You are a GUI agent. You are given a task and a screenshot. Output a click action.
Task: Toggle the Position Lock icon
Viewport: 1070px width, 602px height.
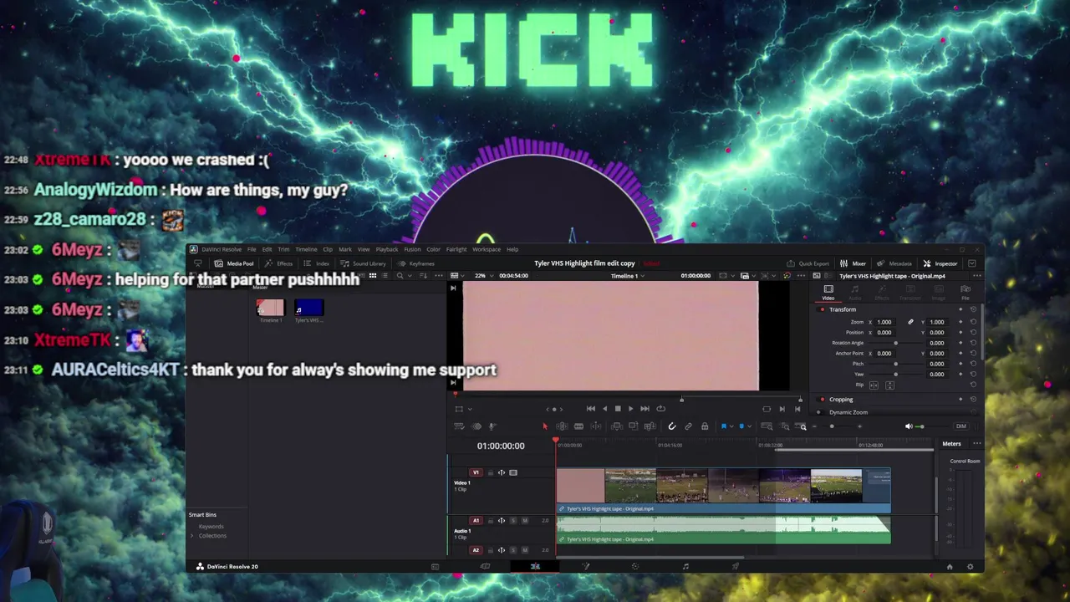point(705,426)
